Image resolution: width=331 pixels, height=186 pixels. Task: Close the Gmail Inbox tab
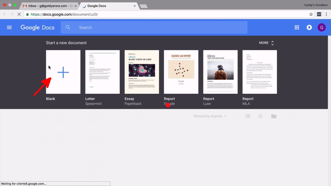(76, 6)
